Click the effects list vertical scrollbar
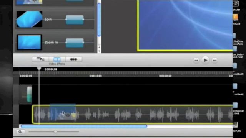The image size is (246, 138). pos(99,20)
